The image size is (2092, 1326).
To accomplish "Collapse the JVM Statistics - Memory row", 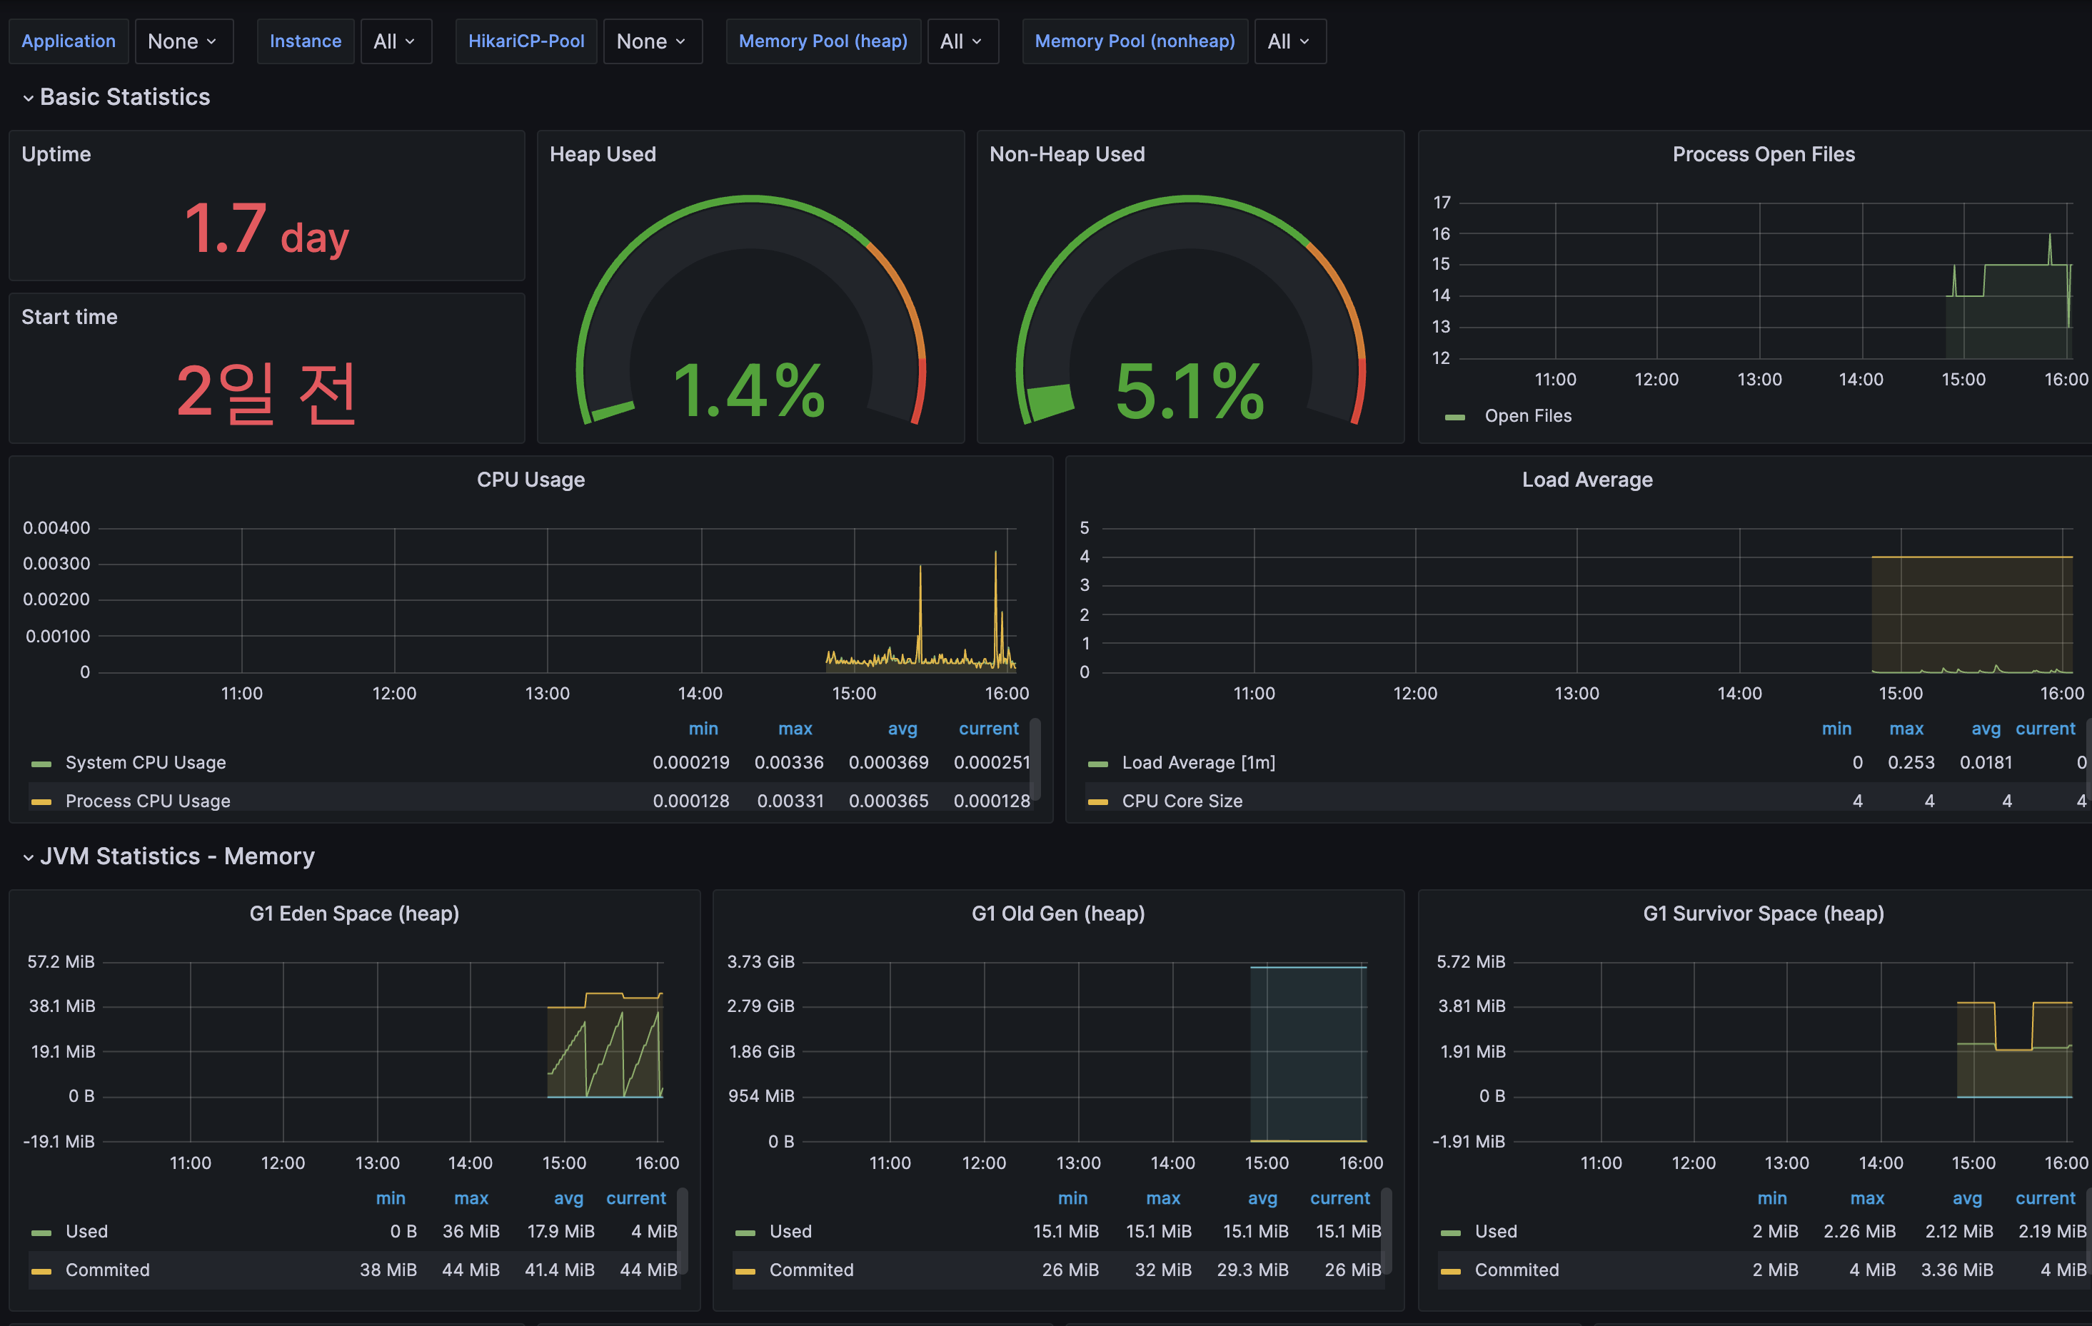I will tap(176, 856).
